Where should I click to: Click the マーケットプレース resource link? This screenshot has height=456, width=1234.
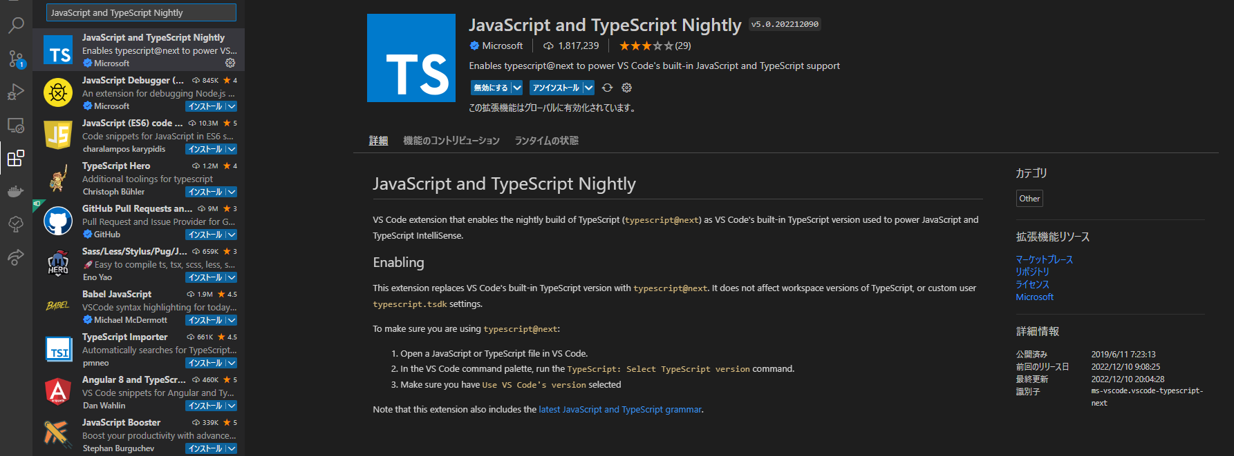click(1044, 259)
